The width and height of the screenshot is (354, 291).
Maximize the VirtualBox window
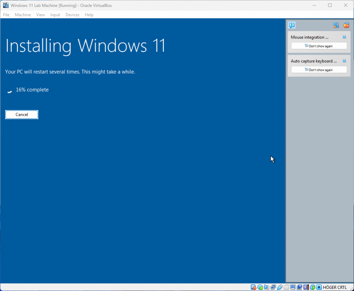(330, 5)
